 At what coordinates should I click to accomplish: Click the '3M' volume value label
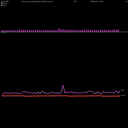click(x=122, y=90)
